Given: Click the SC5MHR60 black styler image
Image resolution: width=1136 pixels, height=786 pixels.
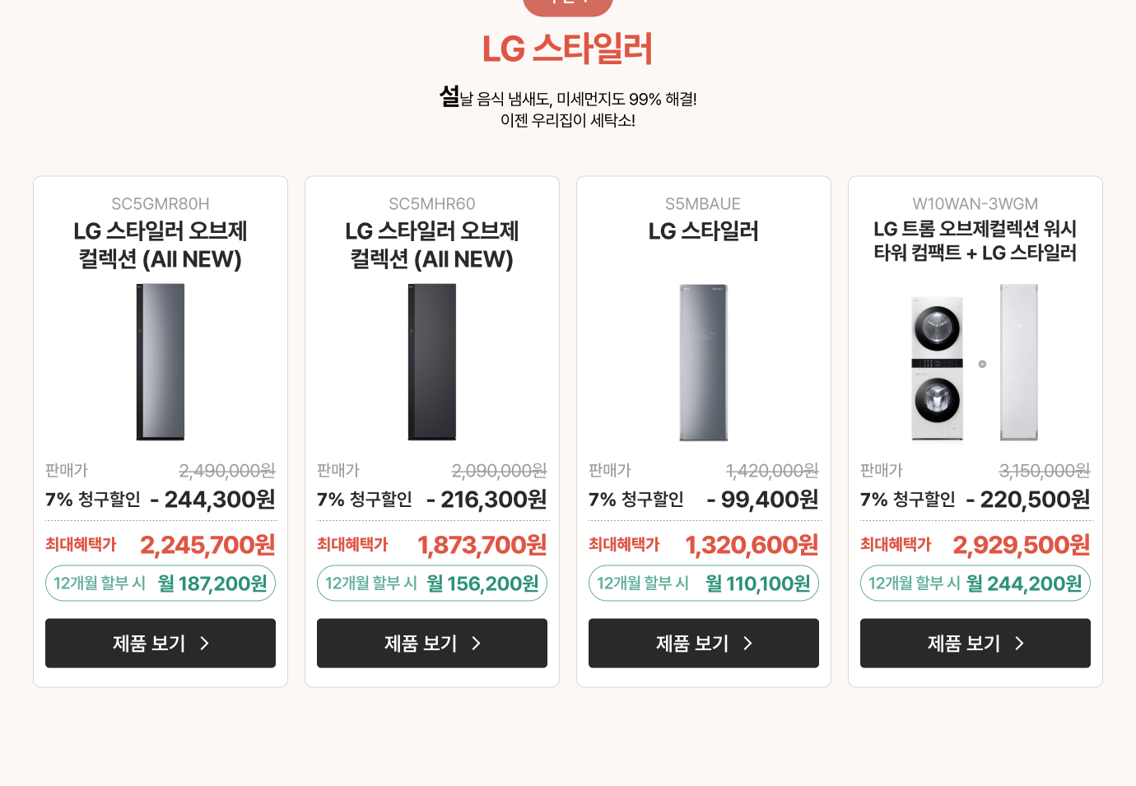Looking at the screenshot, I should [x=432, y=362].
